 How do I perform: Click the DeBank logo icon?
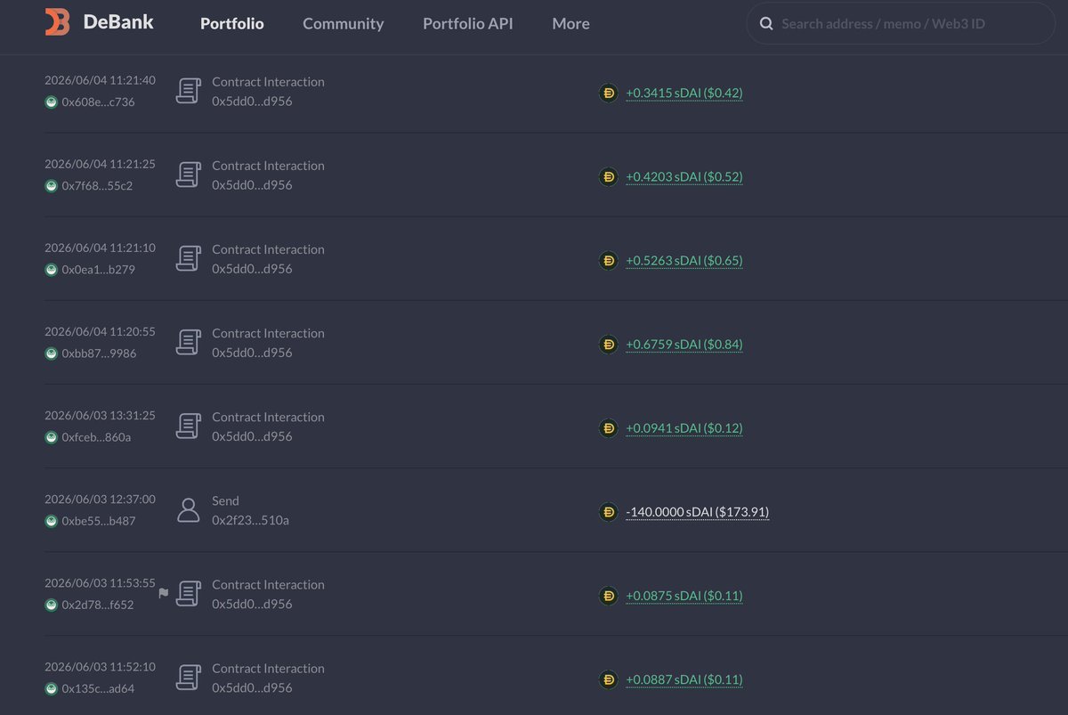[x=57, y=22]
